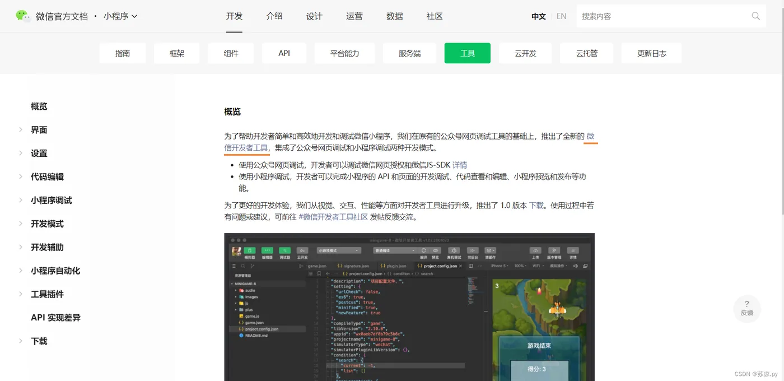
Task: Go to the 服务端 sub-navigation button
Action: coord(410,53)
